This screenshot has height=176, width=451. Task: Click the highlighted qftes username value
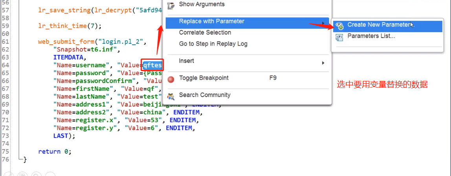[153, 65]
